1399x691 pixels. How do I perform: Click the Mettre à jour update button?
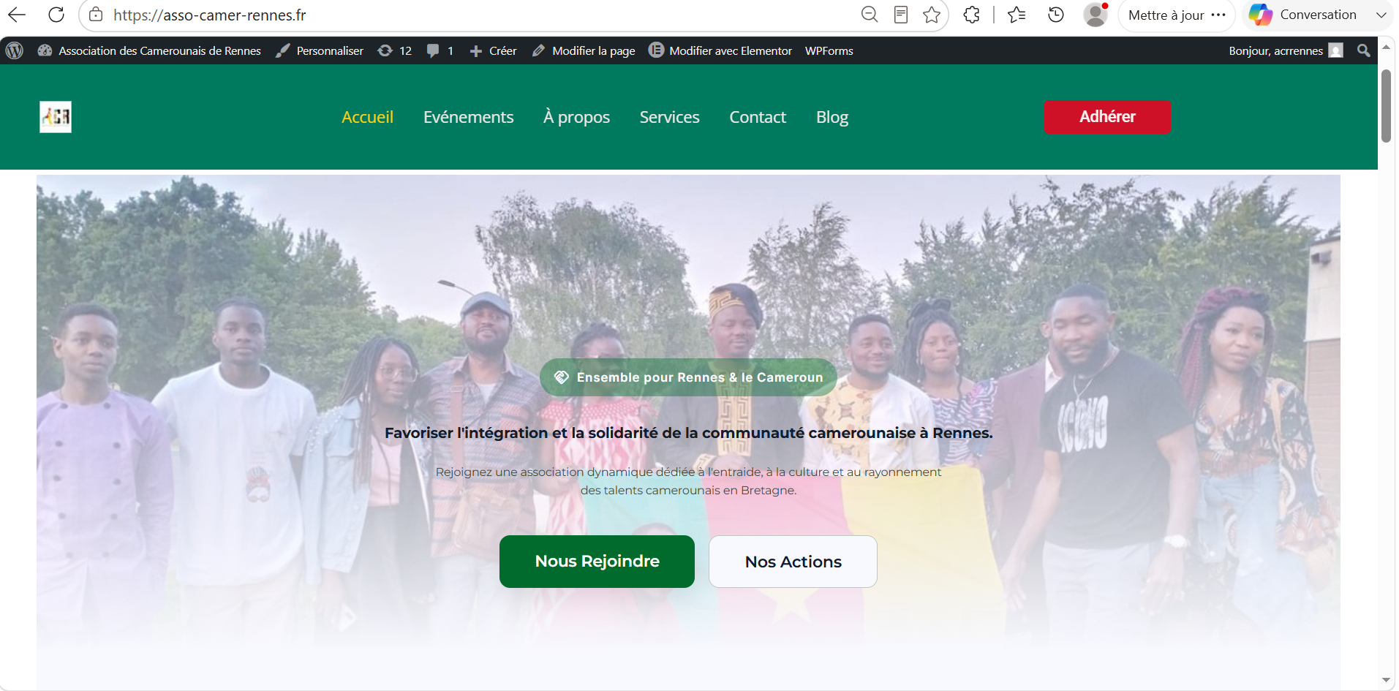tap(1176, 15)
